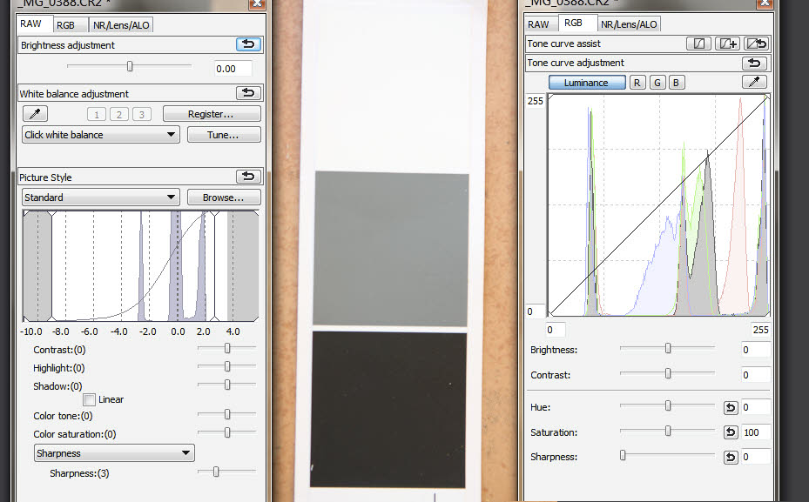Apply the high tone curve assist icon
The height and width of the screenshot is (502, 809).
[727, 44]
